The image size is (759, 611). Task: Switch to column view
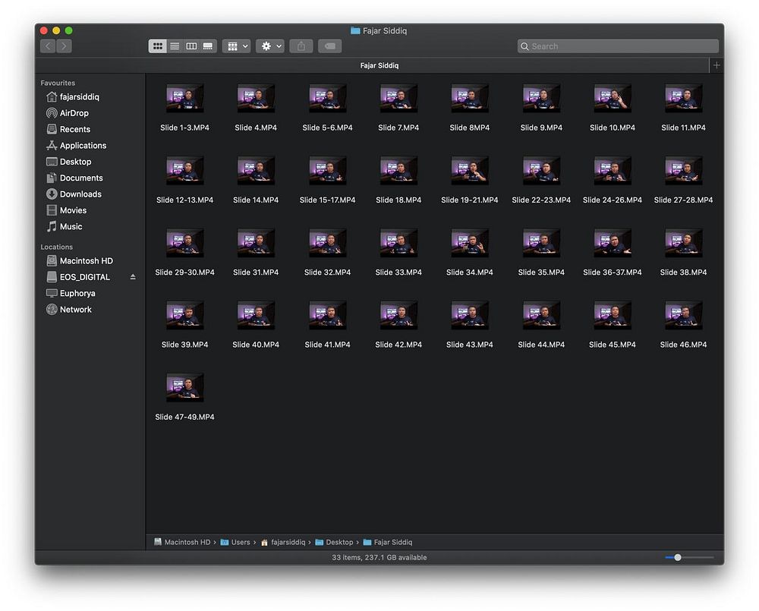coord(192,46)
